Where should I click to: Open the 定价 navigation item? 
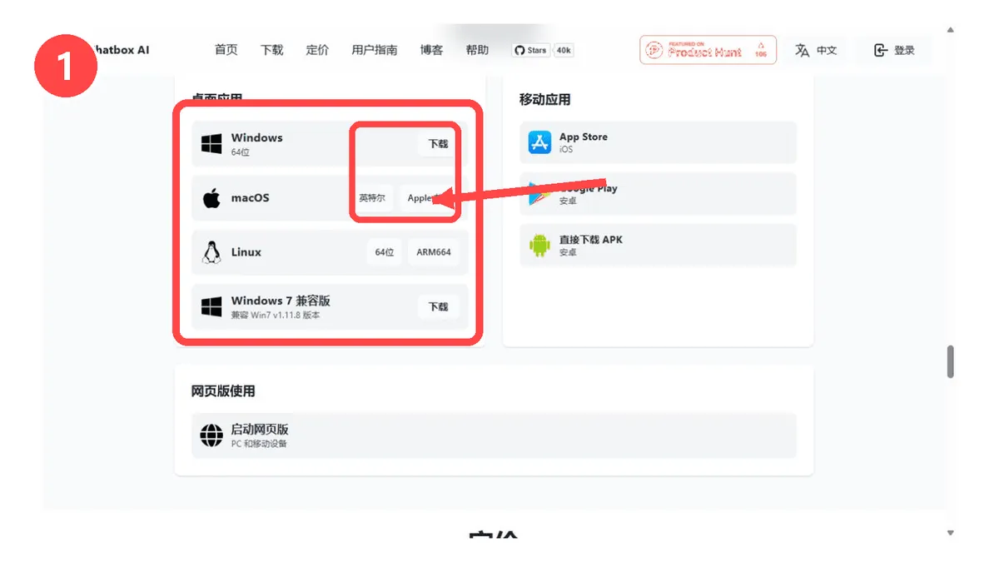pos(317,50)
